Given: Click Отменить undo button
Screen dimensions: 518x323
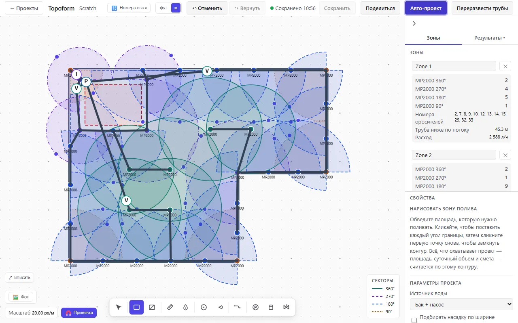Looking at the screenshot, I should point(207,8).
